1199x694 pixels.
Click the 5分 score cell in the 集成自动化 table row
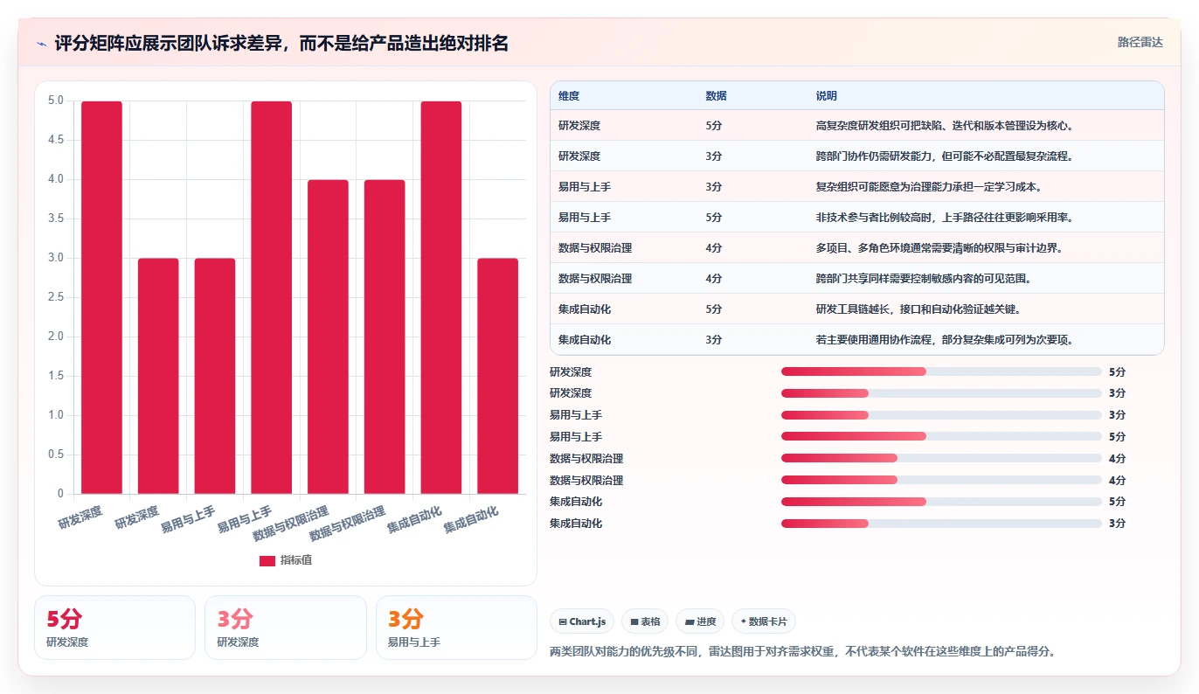713,309
